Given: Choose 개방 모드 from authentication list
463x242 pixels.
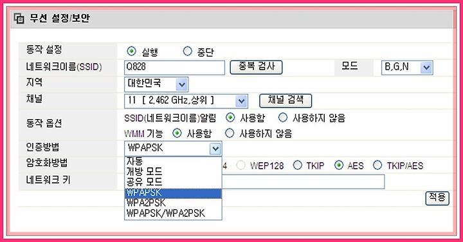Looking at the screenshot, I should [x=173, y=172].
